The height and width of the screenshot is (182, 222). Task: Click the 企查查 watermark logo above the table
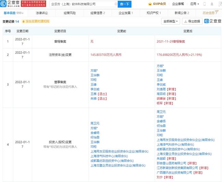212,21
